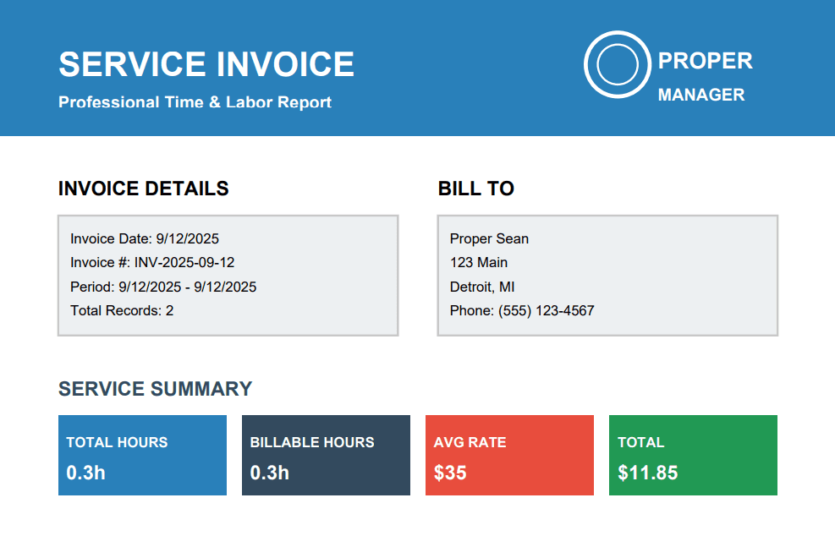Screen dimensions: 835x536
Task: Select the blue Total Hours summary card
Action: click(141, 454)
